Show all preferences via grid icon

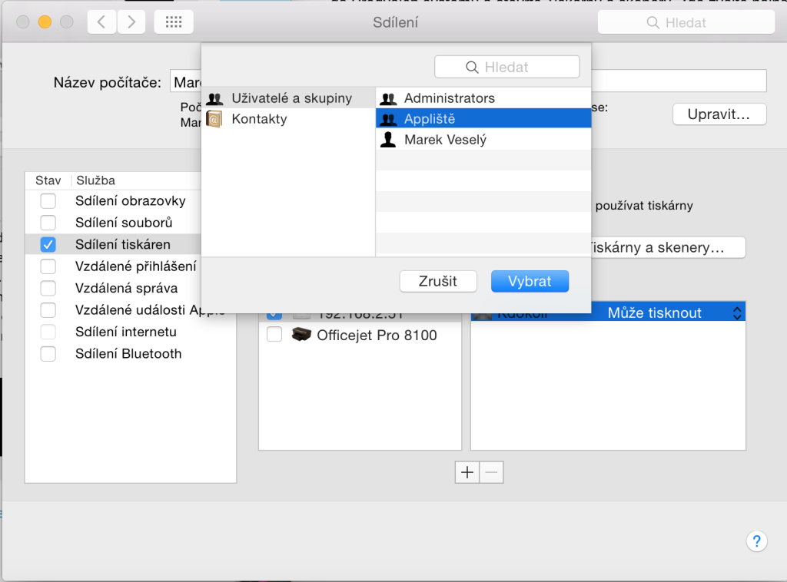pos(174,22)
